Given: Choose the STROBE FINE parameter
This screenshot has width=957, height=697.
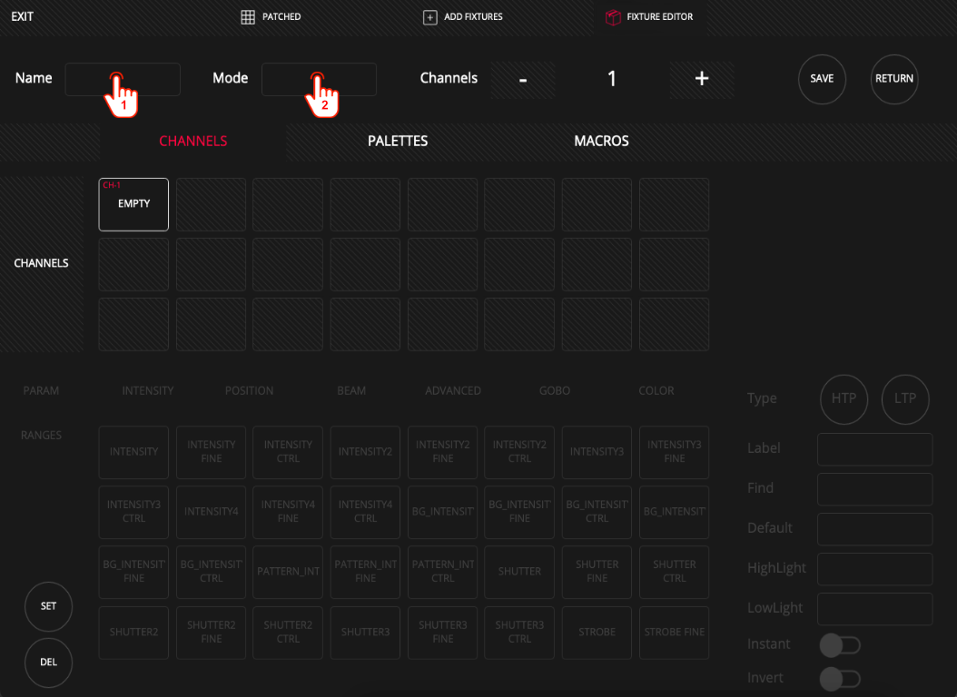Looking at the screenshot, I should (x=674, y=633).
